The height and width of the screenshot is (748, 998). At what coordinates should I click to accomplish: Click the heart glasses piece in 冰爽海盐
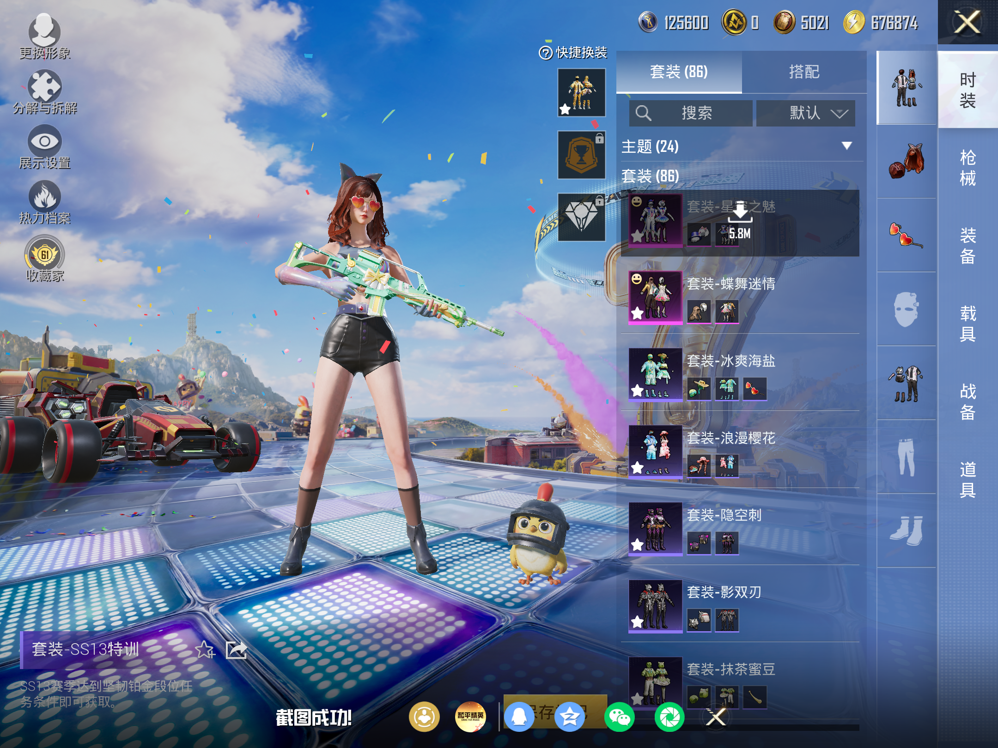pos(755,389)
